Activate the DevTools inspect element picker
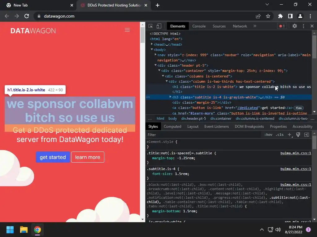The image size is (317, 237). (x=151, y=26)
